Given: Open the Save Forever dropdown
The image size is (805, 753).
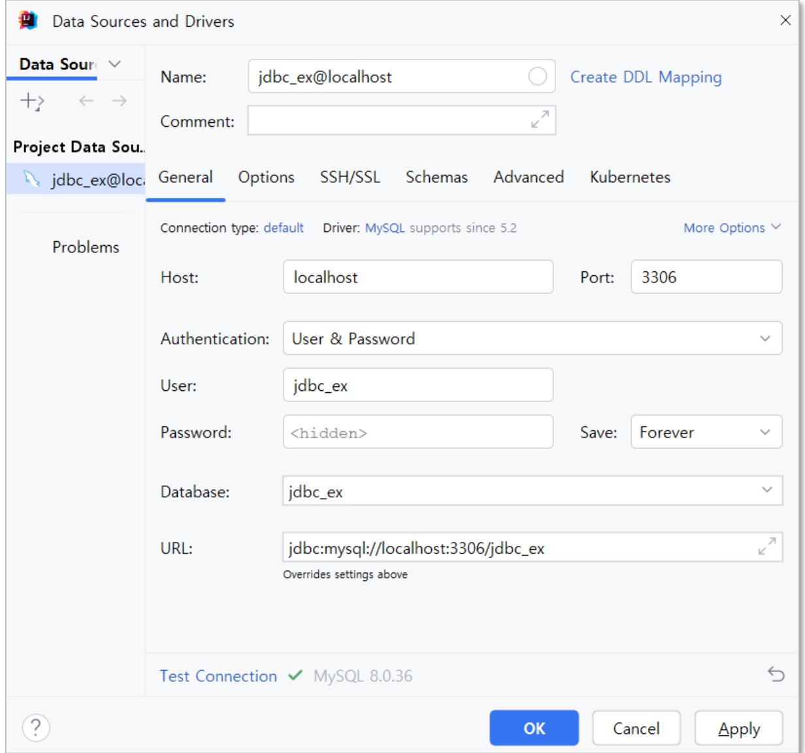Looking at the screenshot, I should tap(706, 431).
